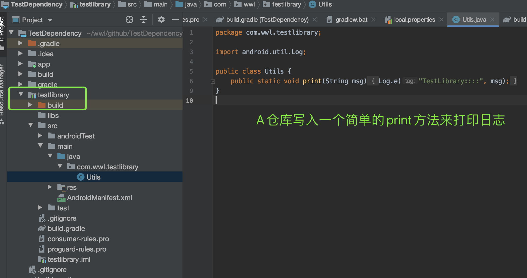Expand the androidTest folder
The width and height of the screenshot is (527, 278).
click(40, 135)
